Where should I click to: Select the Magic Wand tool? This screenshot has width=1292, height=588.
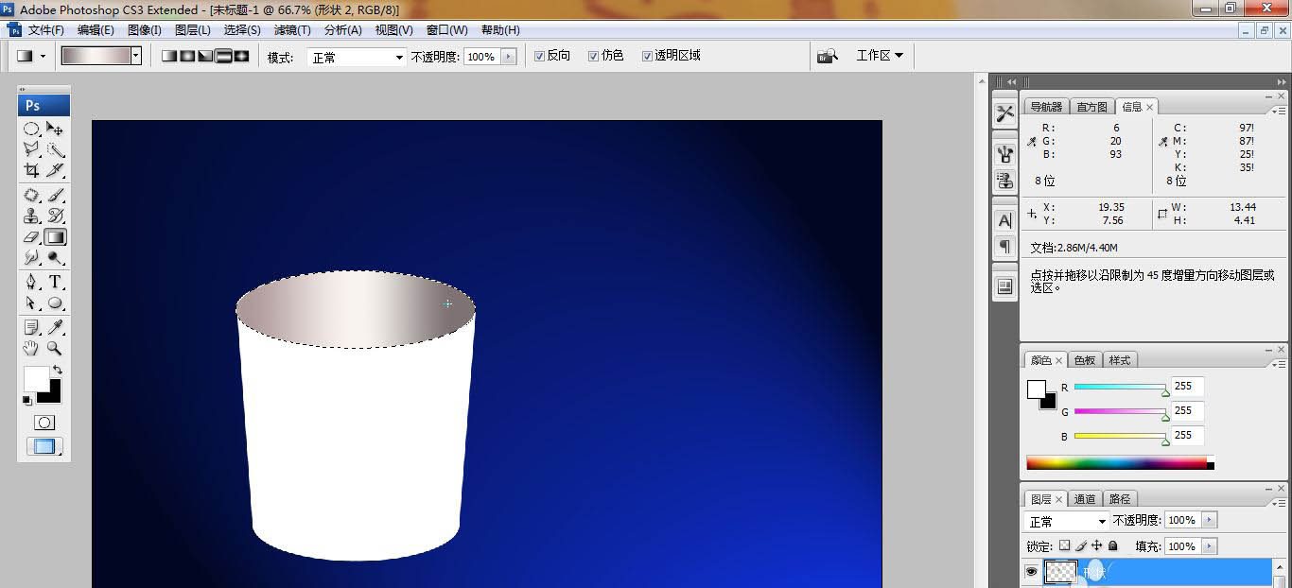[56, 149]
